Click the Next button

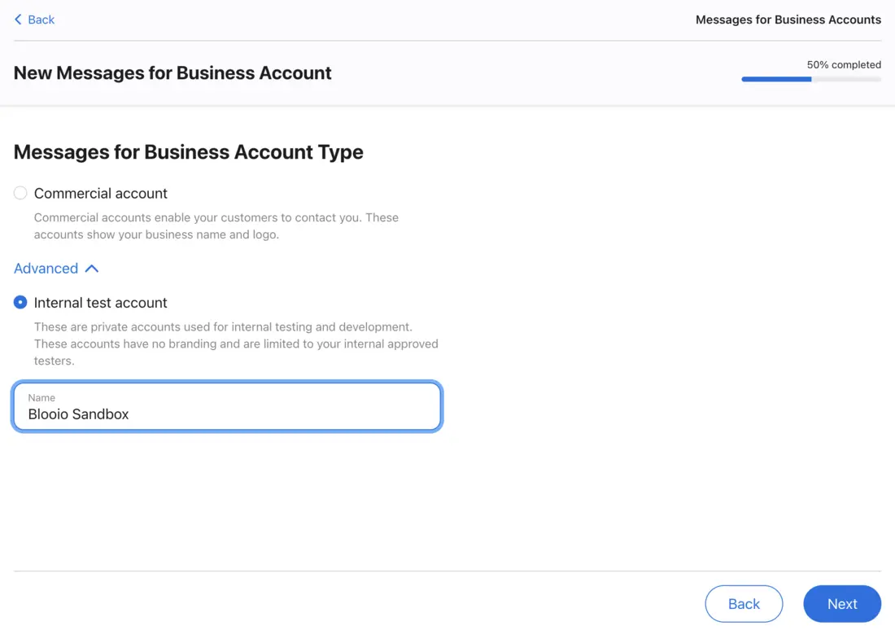[842, 604]
